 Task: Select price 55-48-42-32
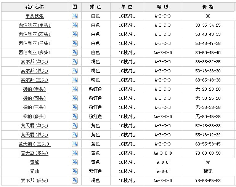coord(208,135)
